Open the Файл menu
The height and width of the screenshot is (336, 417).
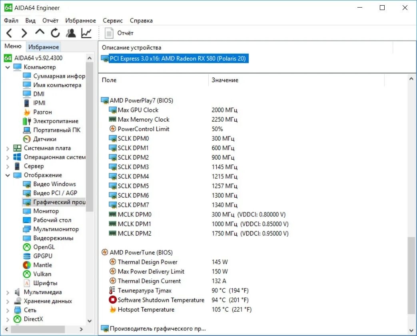tap(11, 20)
